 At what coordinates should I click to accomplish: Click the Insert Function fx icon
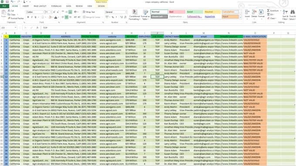[x=37, y=28]
